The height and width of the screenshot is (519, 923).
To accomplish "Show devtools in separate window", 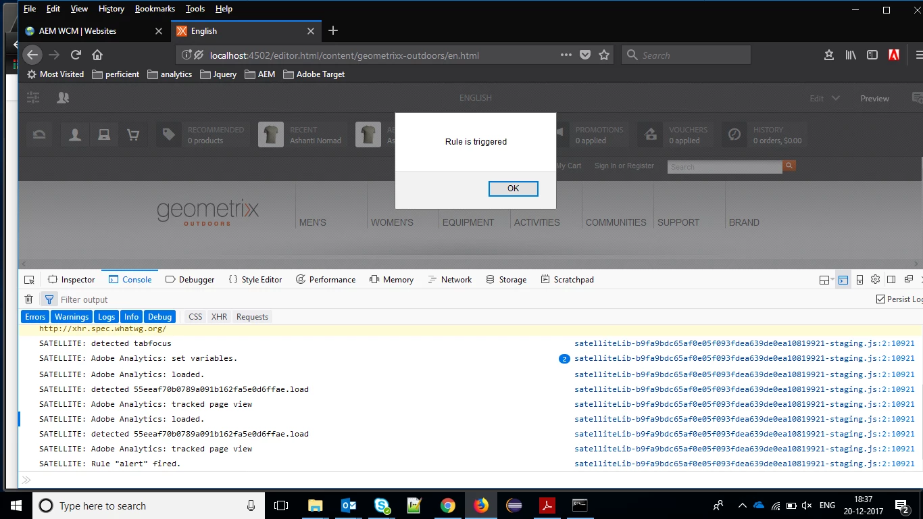I will coord(909,280).
